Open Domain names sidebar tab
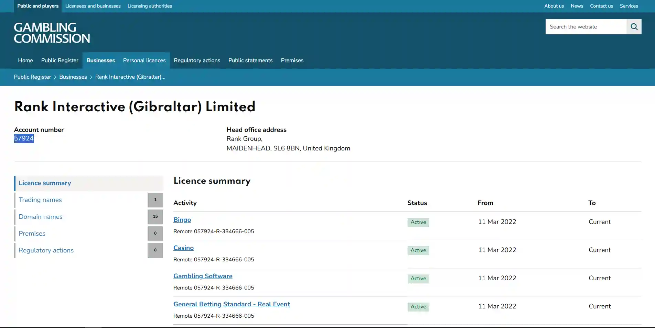 coord(89,217)
